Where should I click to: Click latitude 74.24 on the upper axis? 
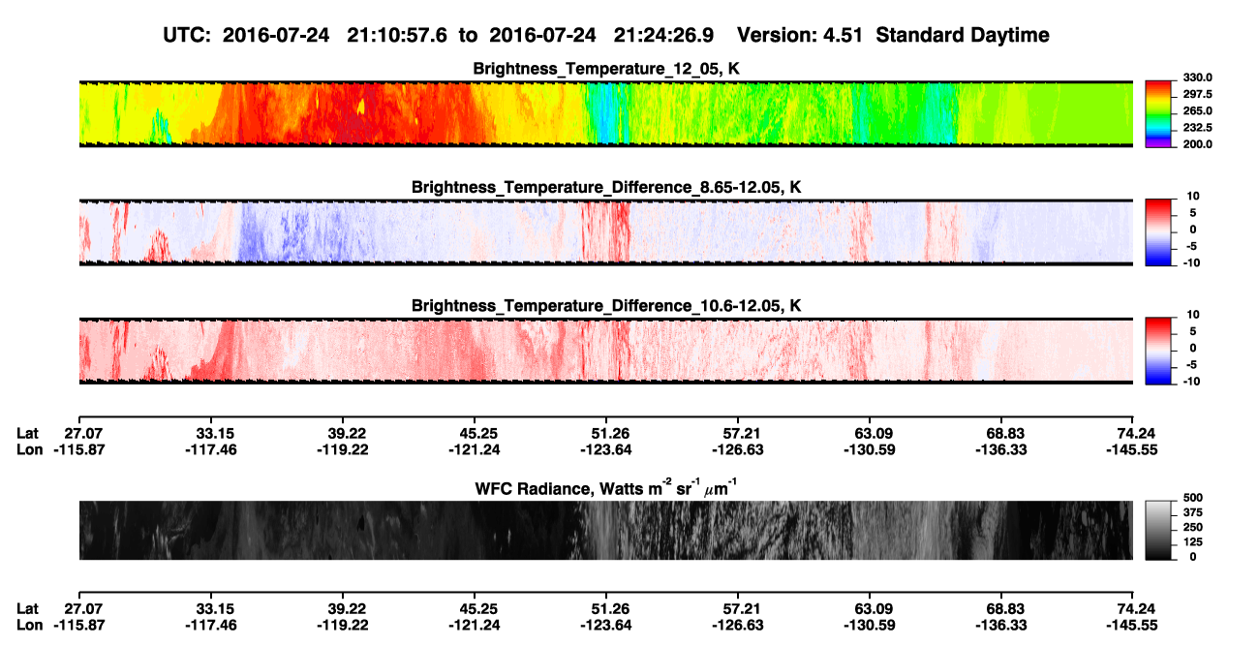(1132, 433)
